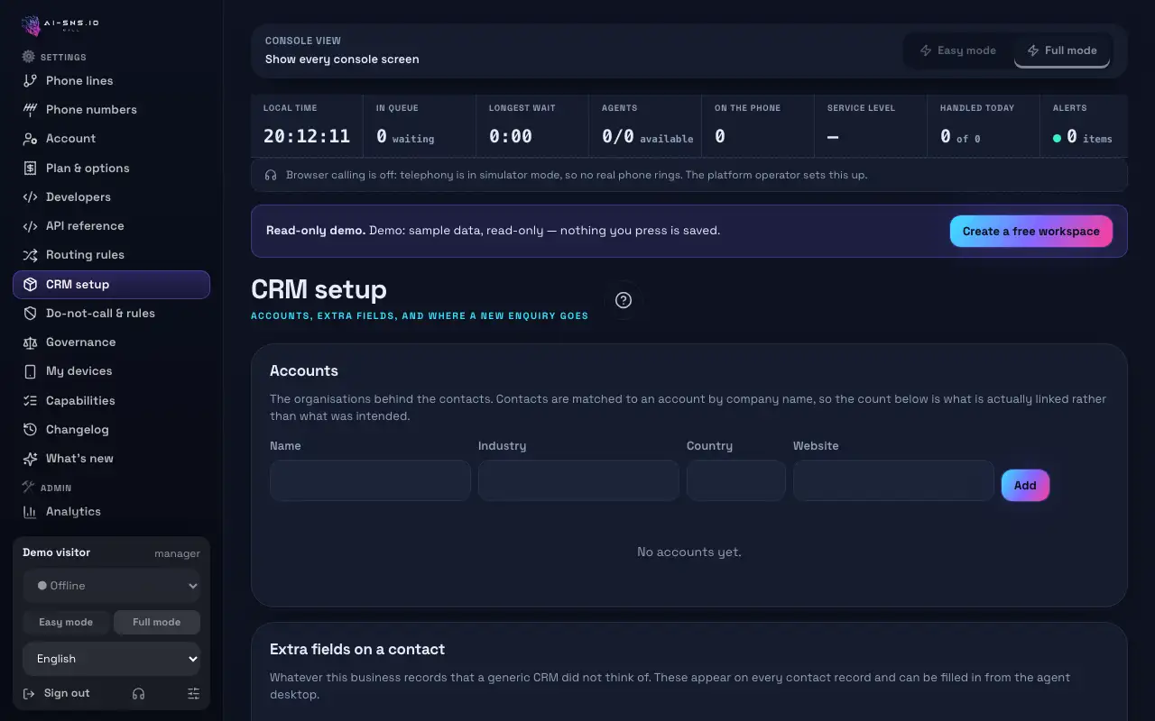The width and height of the screenshot is (1155, 721).
Task: Click the local time value 20:12:11
Action: tap(307, 137)
